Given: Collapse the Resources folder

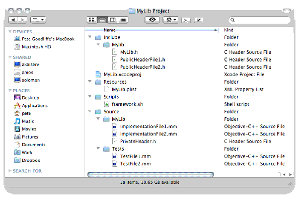Looking at the screenshot, I should [x=90, y=82].
